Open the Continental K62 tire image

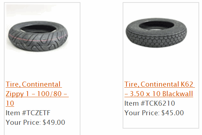(156, 33)
